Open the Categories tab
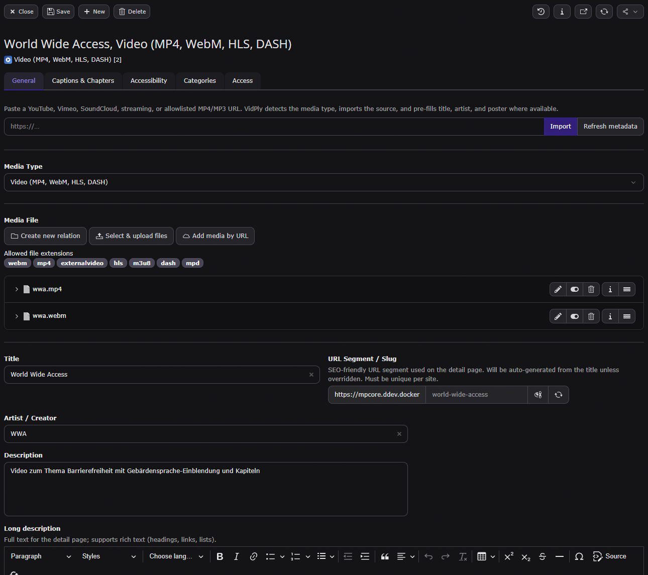The width and height of the screenshot is (648, 575). pos(200,81)
